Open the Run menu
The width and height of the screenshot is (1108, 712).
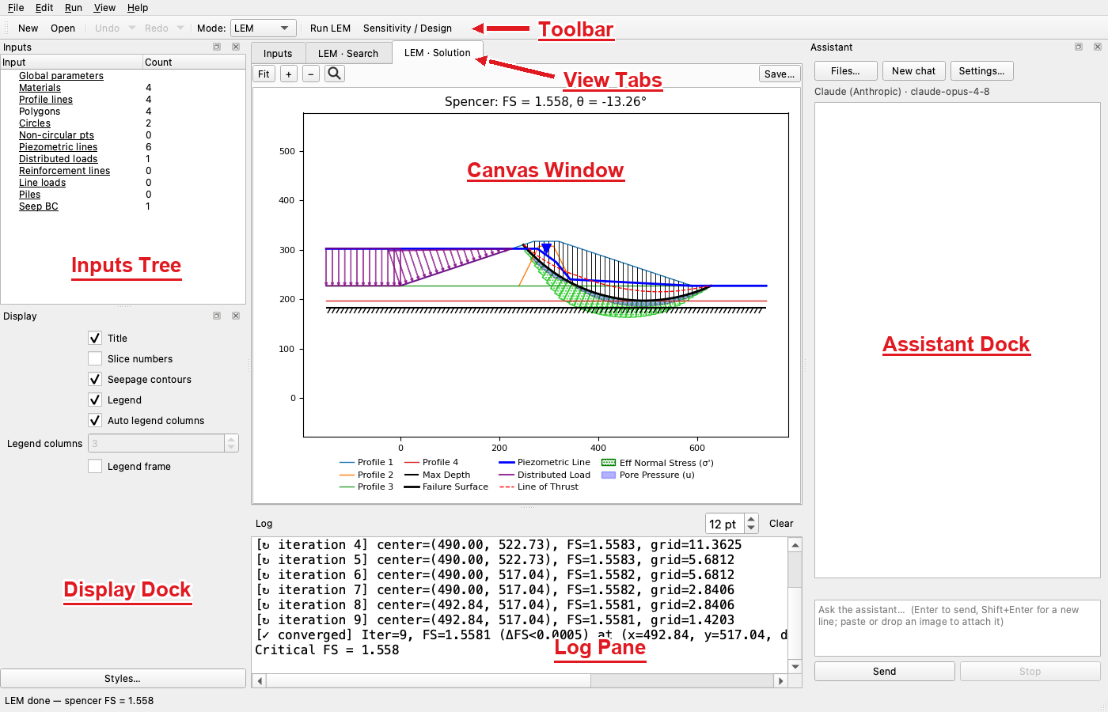[74, 8]
